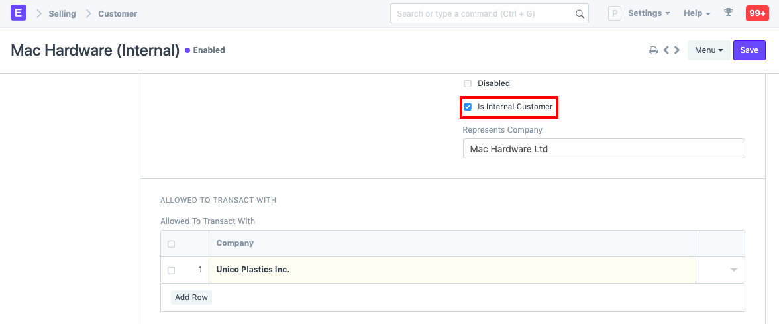Navigate to Selling breadcrumb
779x324 pixels.
click(62, 14)
